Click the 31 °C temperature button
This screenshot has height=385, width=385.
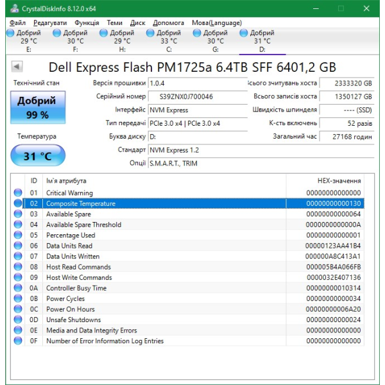(x=38, y=156)
